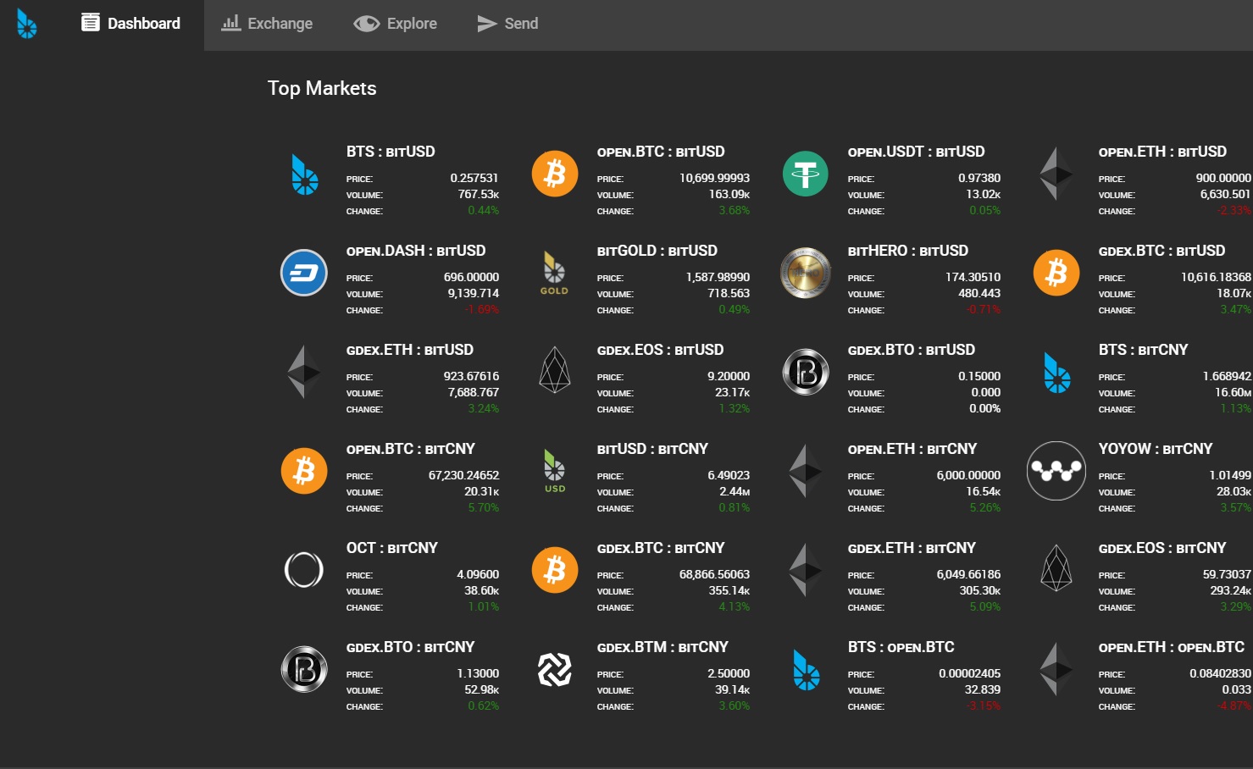The width and height of the screenshot is (1253, 769).
Task: Click the Ethereum icon for OPEN.ETH : bitCNY
Action: click(806, 471)
